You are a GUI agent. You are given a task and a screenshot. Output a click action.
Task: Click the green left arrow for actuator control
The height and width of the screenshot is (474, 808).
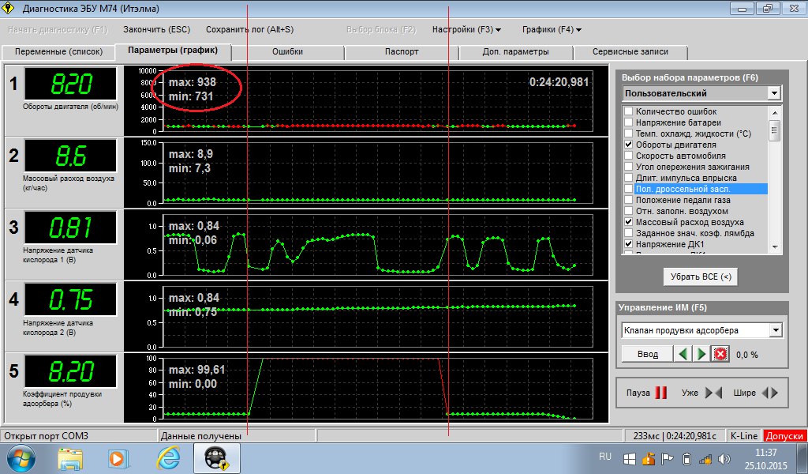(x=683, y=354)
